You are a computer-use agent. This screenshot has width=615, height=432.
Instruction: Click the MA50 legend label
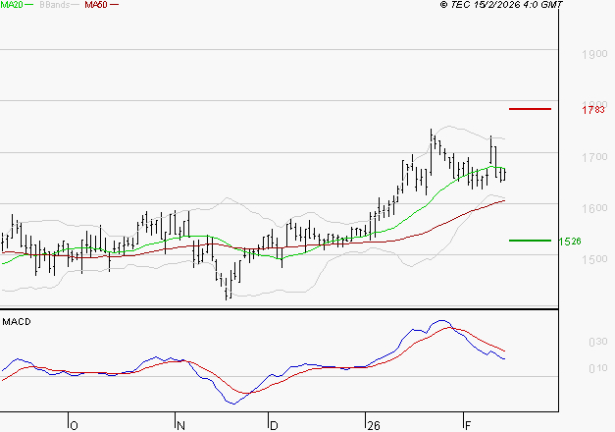(96, 5)
